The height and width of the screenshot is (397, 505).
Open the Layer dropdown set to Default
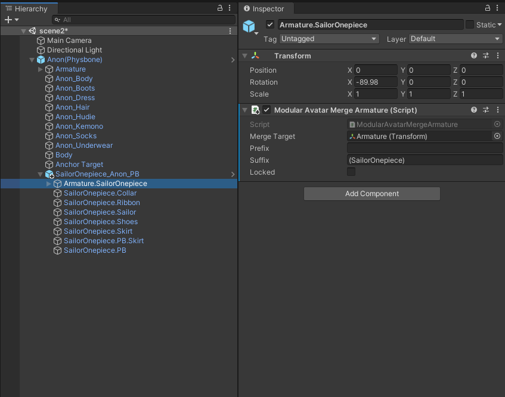tap(456, 39)
